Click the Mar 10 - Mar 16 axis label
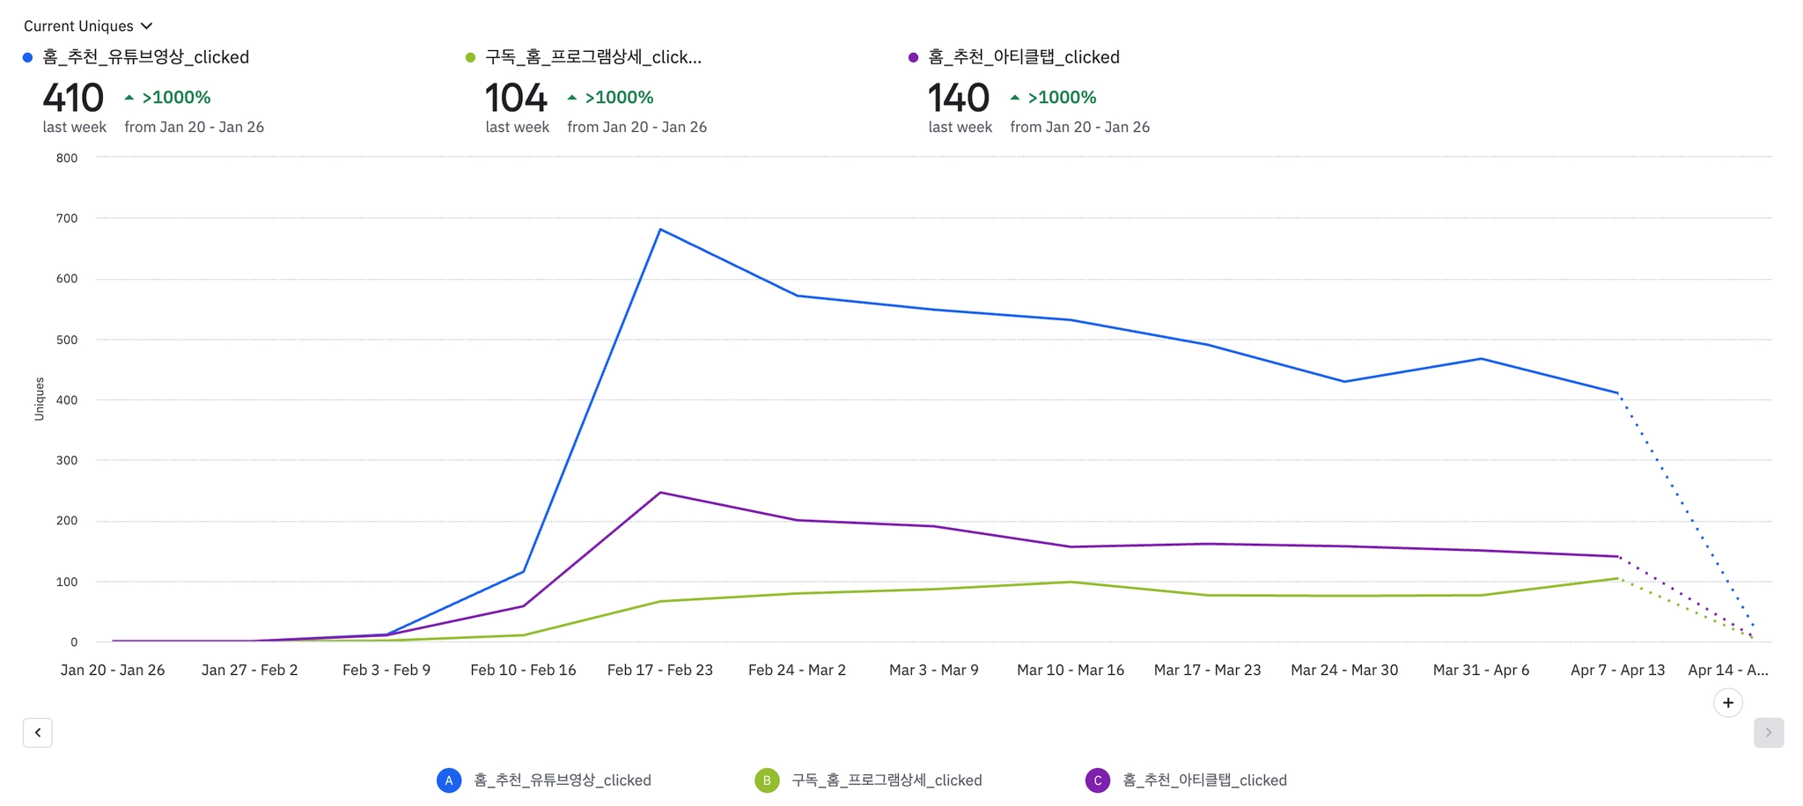This screenshot has height=806, width=1803. [x=1071, y=670]
